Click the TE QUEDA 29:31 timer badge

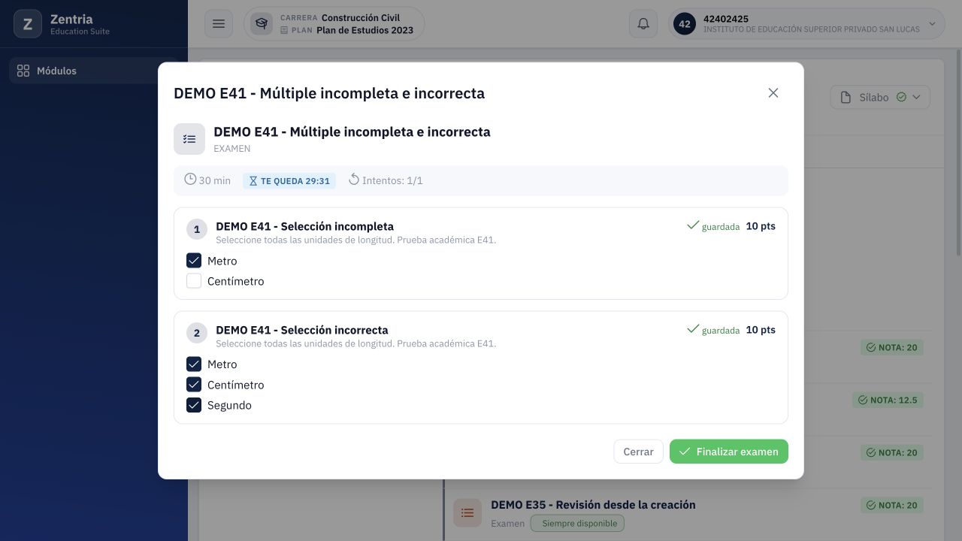pos(289,181)
